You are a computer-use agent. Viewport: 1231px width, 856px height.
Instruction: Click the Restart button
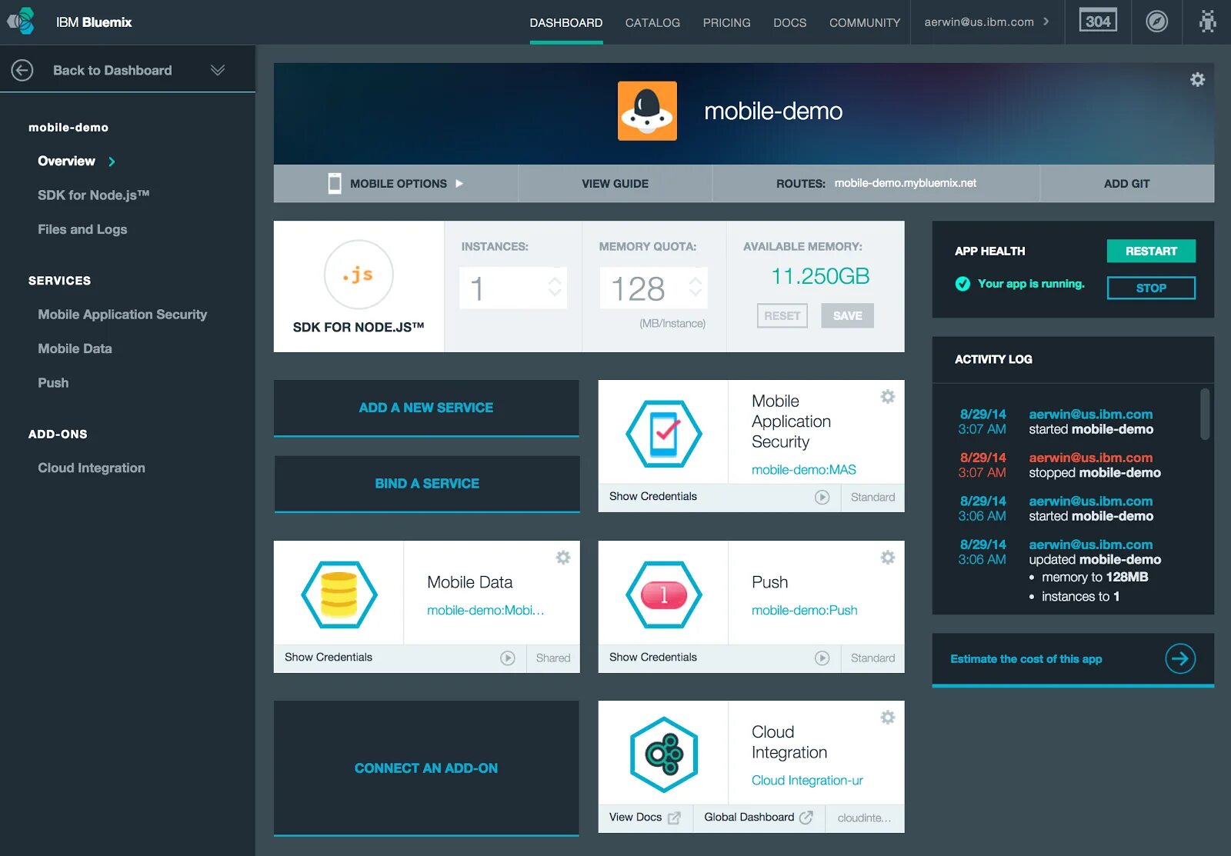[x=1151, y=251]
